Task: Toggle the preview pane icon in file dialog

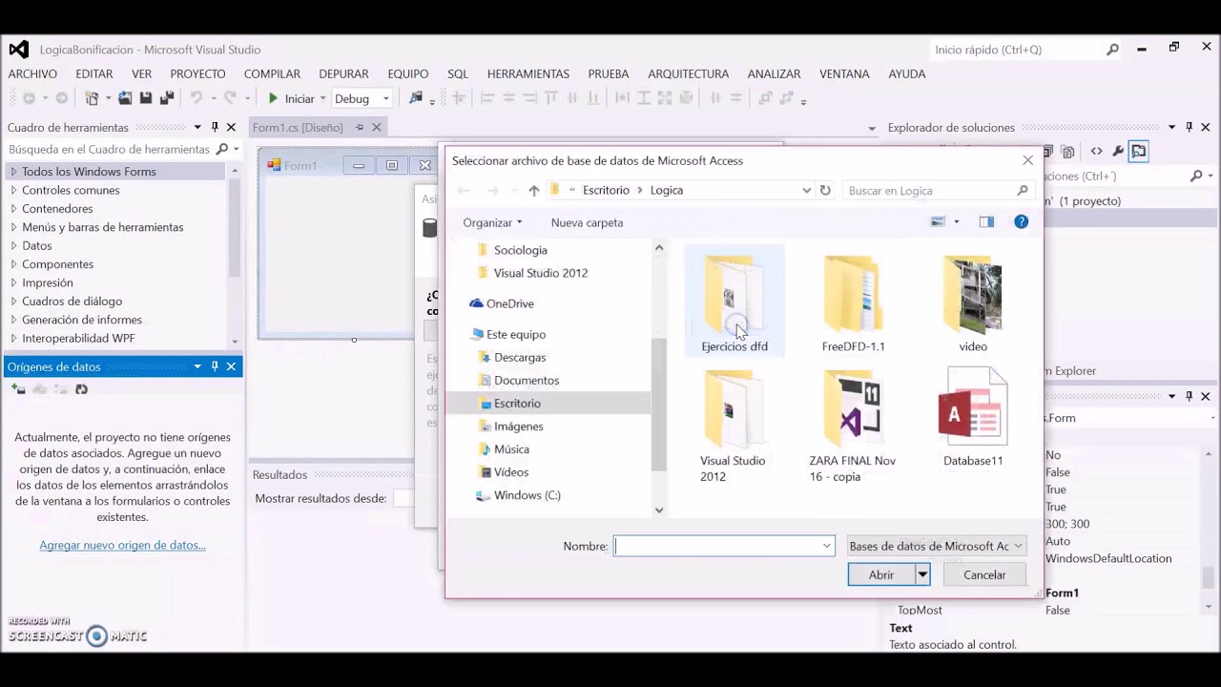Action: (986, 222)
